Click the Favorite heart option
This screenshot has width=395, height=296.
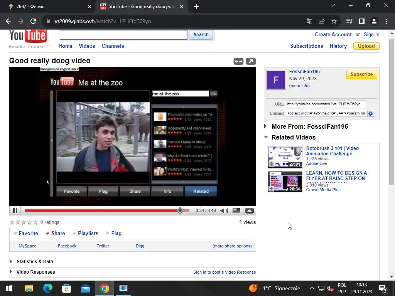[26, 233]
